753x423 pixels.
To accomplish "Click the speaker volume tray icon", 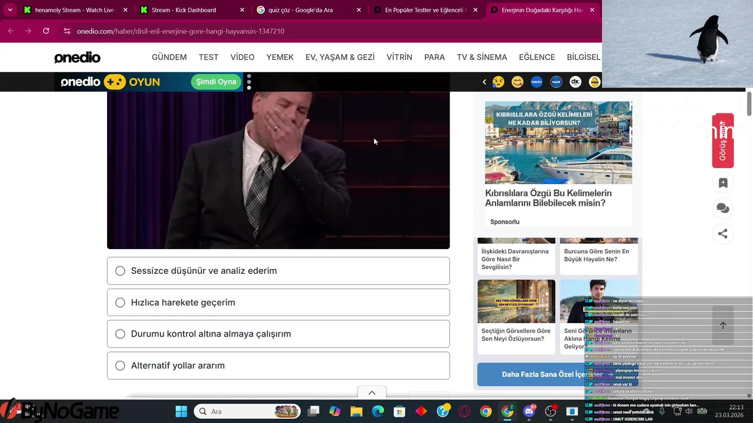I will [688, 411].
